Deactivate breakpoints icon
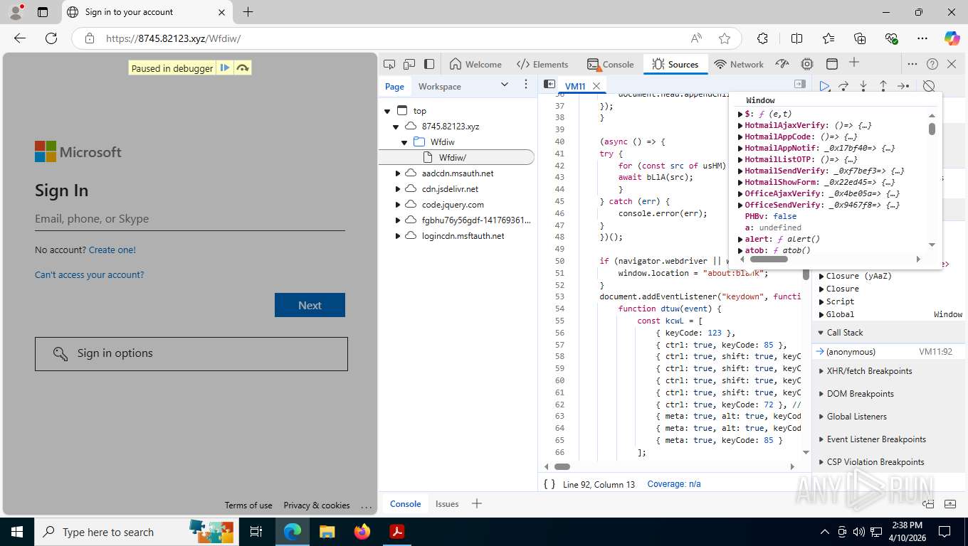 929,86
